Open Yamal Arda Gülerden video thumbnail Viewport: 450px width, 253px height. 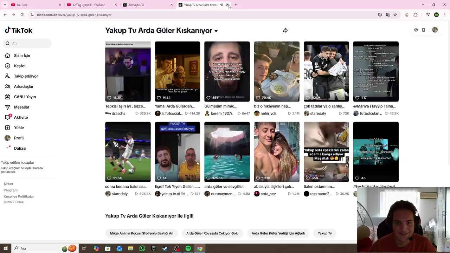click(x=178, y=72)
